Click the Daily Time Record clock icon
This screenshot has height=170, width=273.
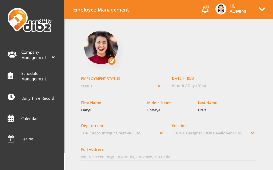(x=11, y=97)
